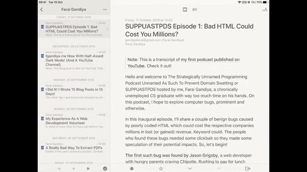Go to the previous article chevron

click(219, 169)
